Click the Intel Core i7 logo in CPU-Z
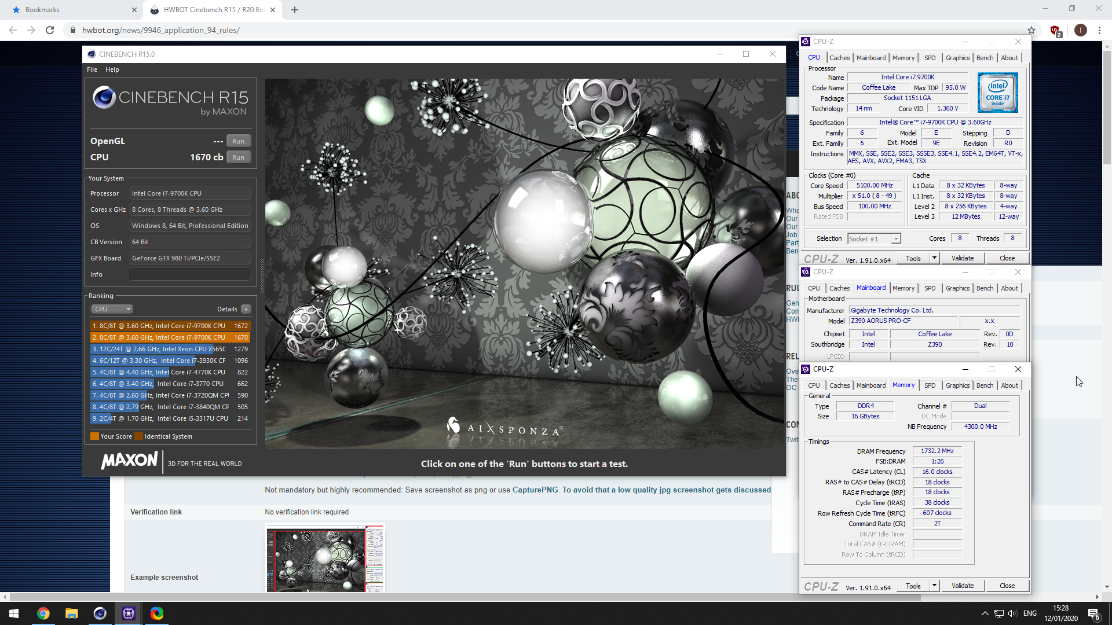This screenshot has height=625, width=1112. click(x=997, y=93)
